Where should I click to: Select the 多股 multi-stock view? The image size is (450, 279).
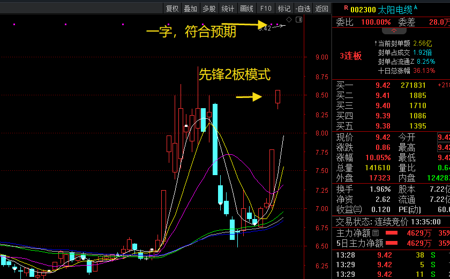209,9
